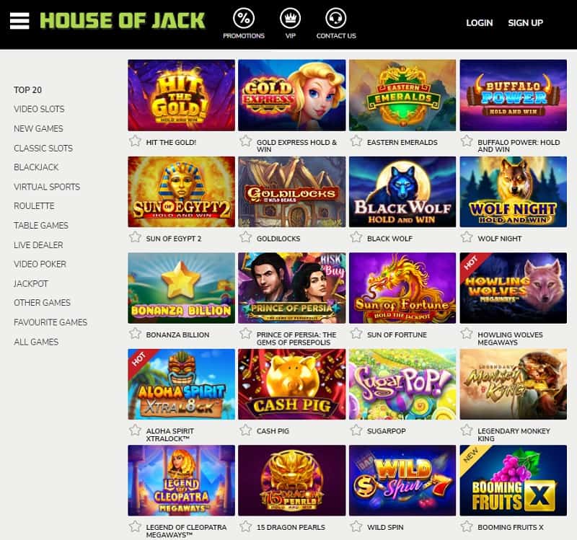Open the Wolf Night game thumbnail
Screen dimensions: 577x540
click(513, 192)
